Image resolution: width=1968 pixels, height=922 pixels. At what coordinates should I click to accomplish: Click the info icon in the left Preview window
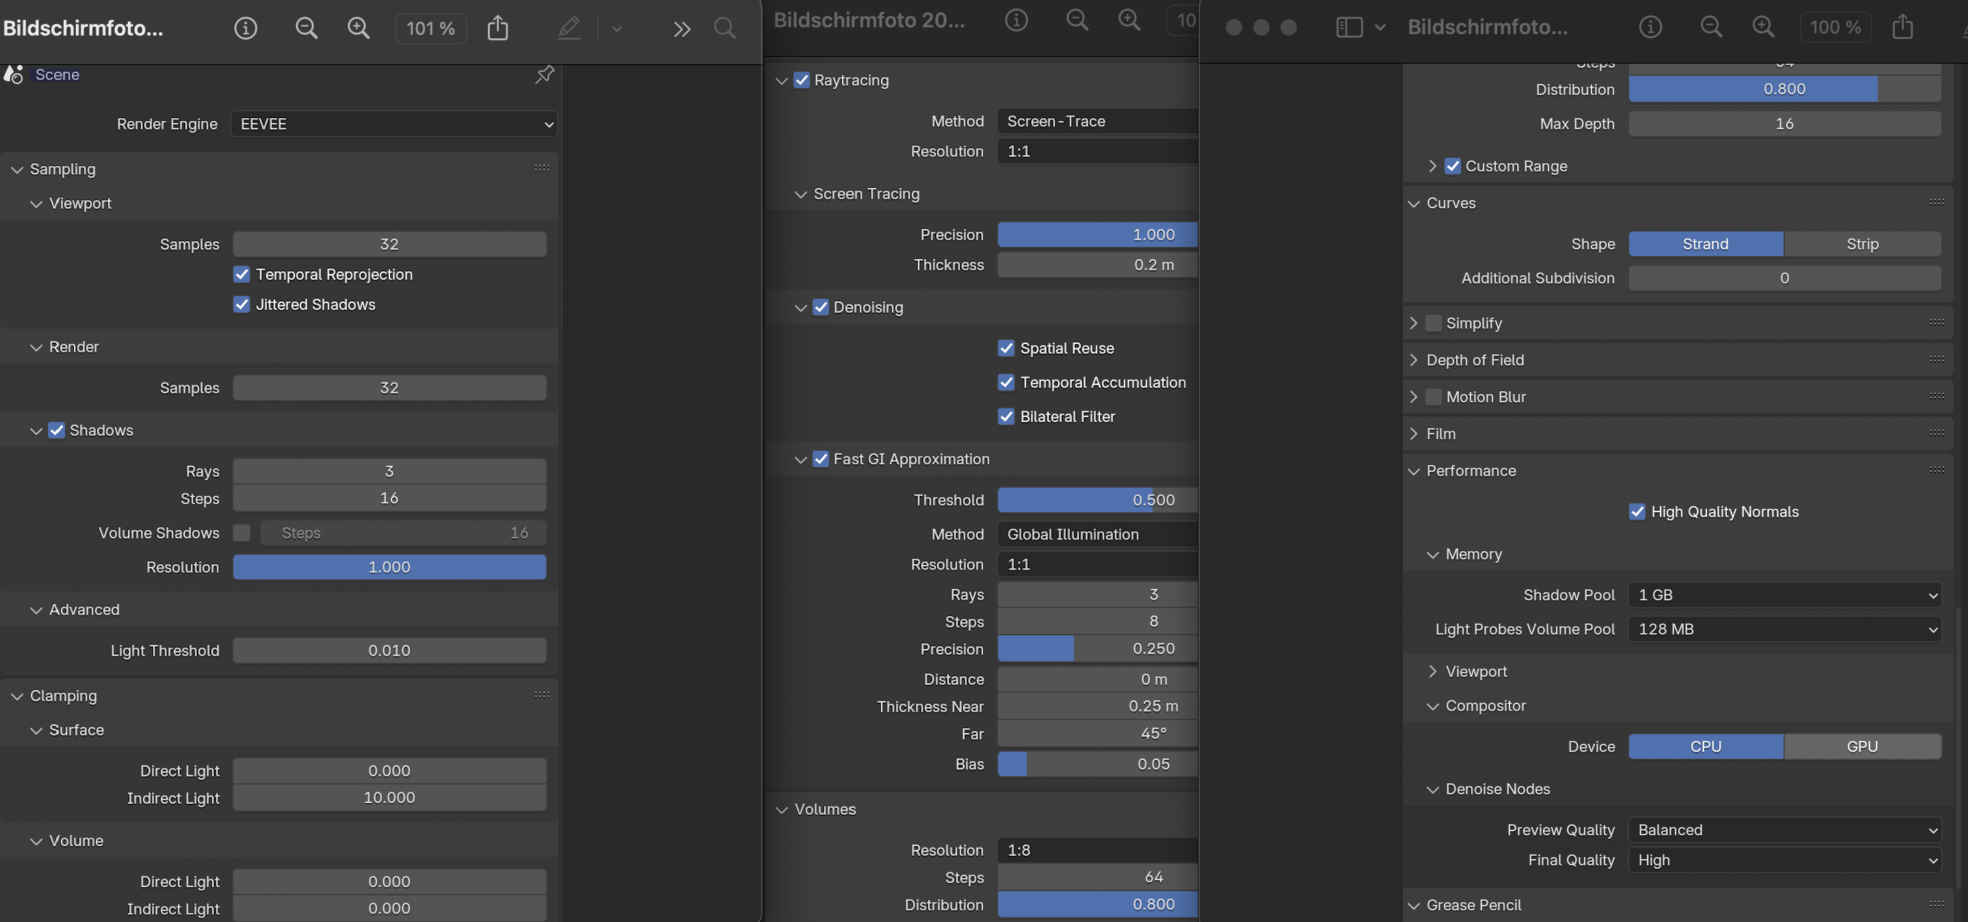pos(245,28)
